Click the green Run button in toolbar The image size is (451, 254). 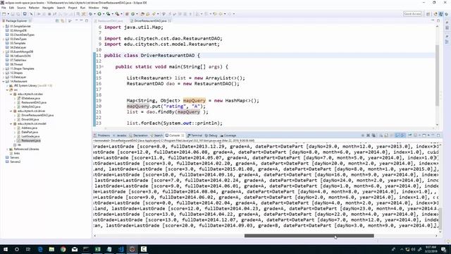pos(99,14)
